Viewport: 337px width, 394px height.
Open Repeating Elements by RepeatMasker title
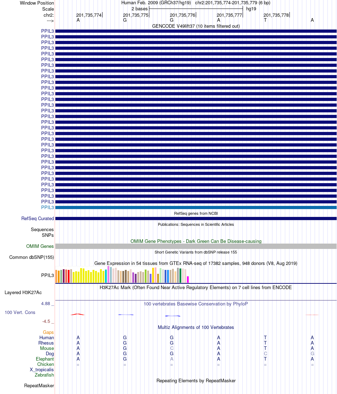click(x=196, y=381)
